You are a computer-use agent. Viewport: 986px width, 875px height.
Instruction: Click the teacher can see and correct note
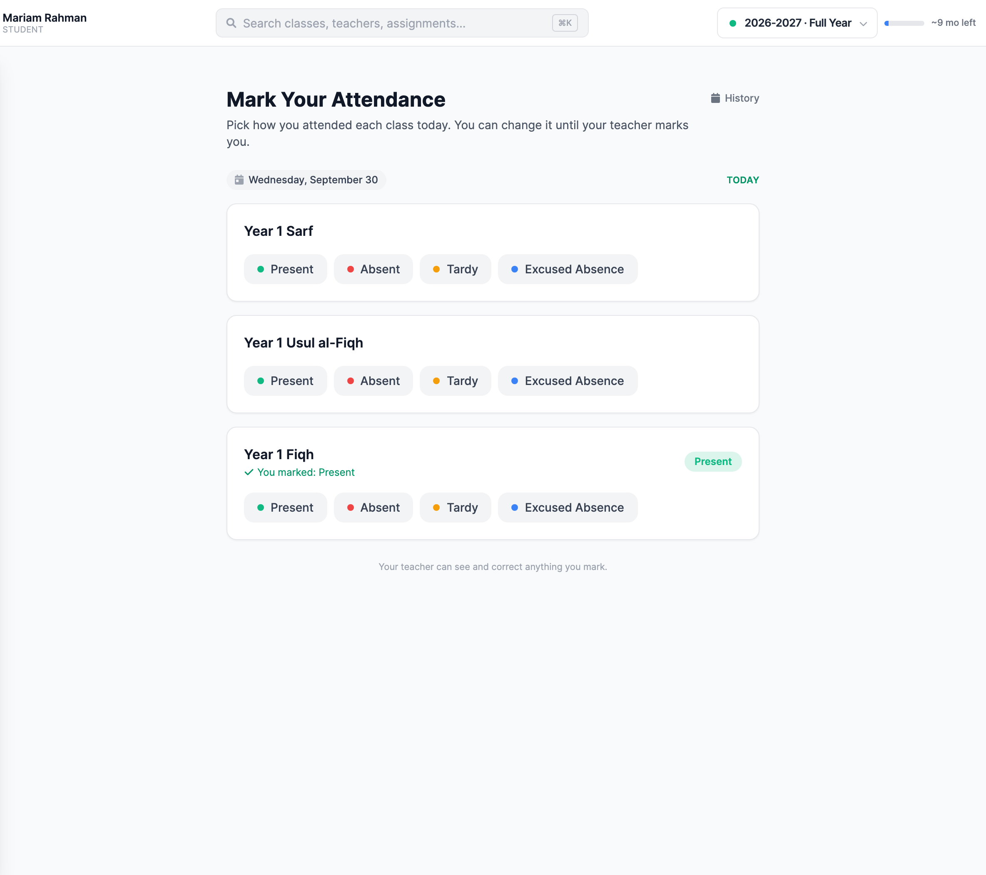pyautogui.click(x=493, y=567)
